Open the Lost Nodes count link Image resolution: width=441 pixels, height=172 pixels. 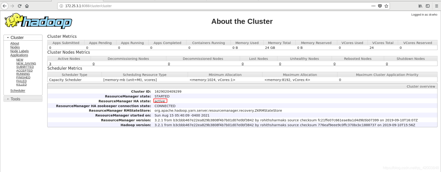coord(243,64)
